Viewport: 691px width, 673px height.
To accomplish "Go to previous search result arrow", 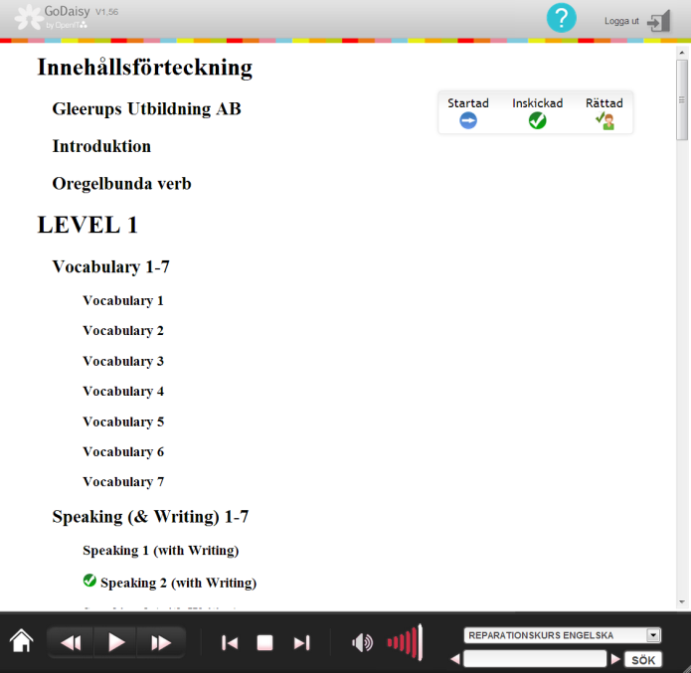I will [x=455, y=659].
